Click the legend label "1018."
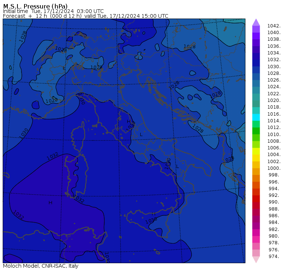The width and height of the screenshot is (282, 271). point(274,107)
